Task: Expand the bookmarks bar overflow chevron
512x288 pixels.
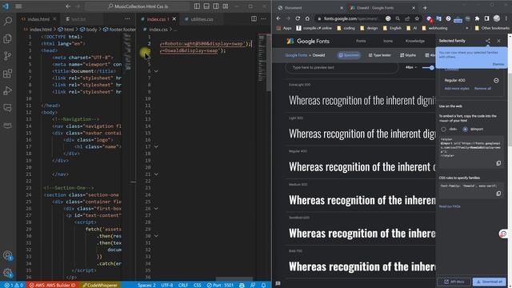Action: point(466,29)
